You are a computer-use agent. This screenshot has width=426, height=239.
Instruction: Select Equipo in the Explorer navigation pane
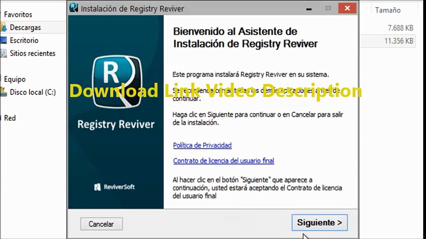15,79
